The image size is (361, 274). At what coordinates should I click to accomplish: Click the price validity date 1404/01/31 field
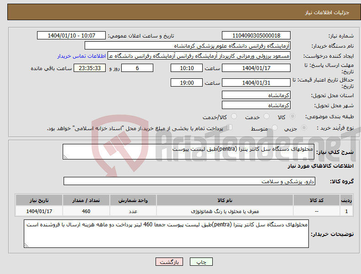[256, 82]
